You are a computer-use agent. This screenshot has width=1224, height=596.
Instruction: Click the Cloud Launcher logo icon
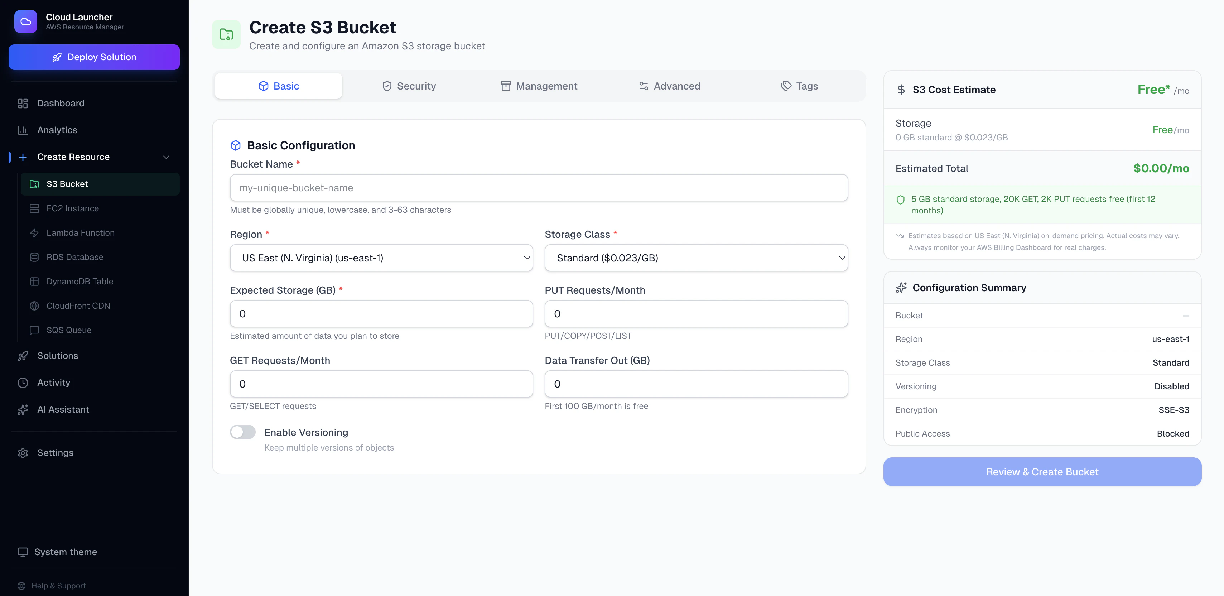[x=26, y=21]
